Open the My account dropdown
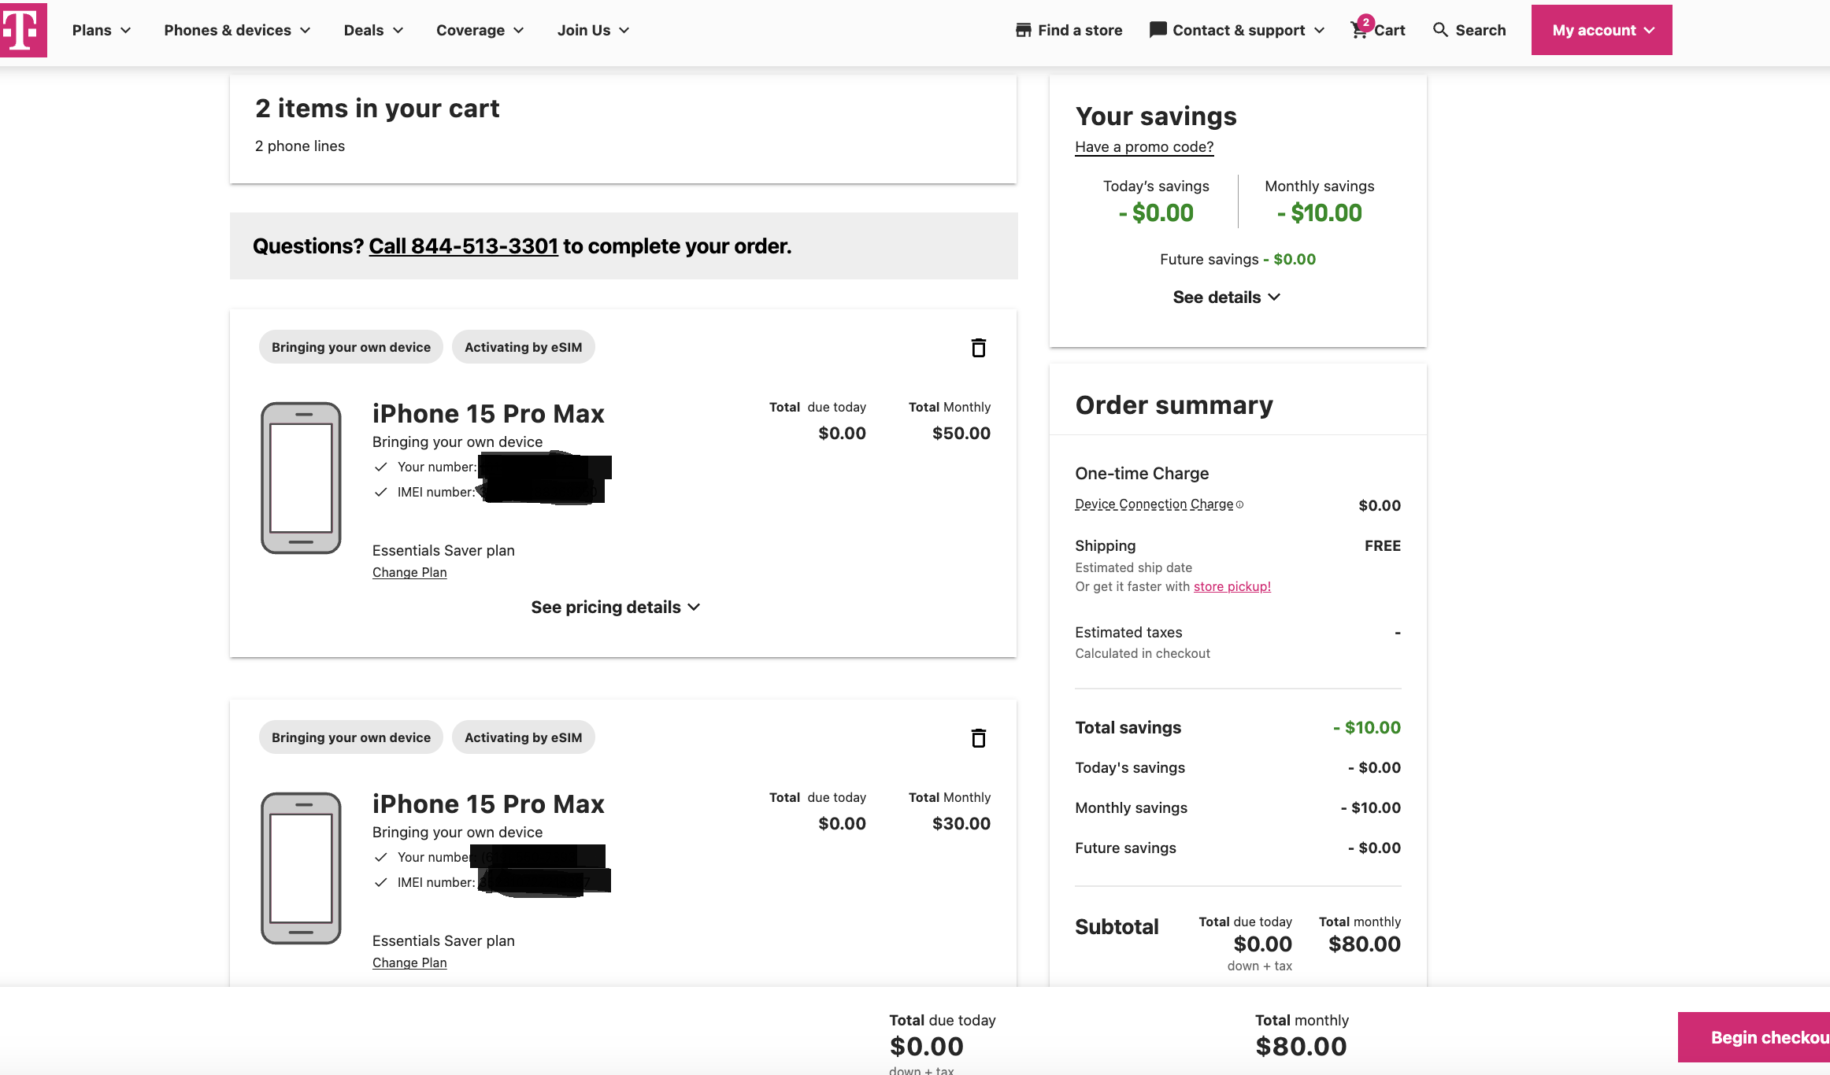 point(1602,30)
